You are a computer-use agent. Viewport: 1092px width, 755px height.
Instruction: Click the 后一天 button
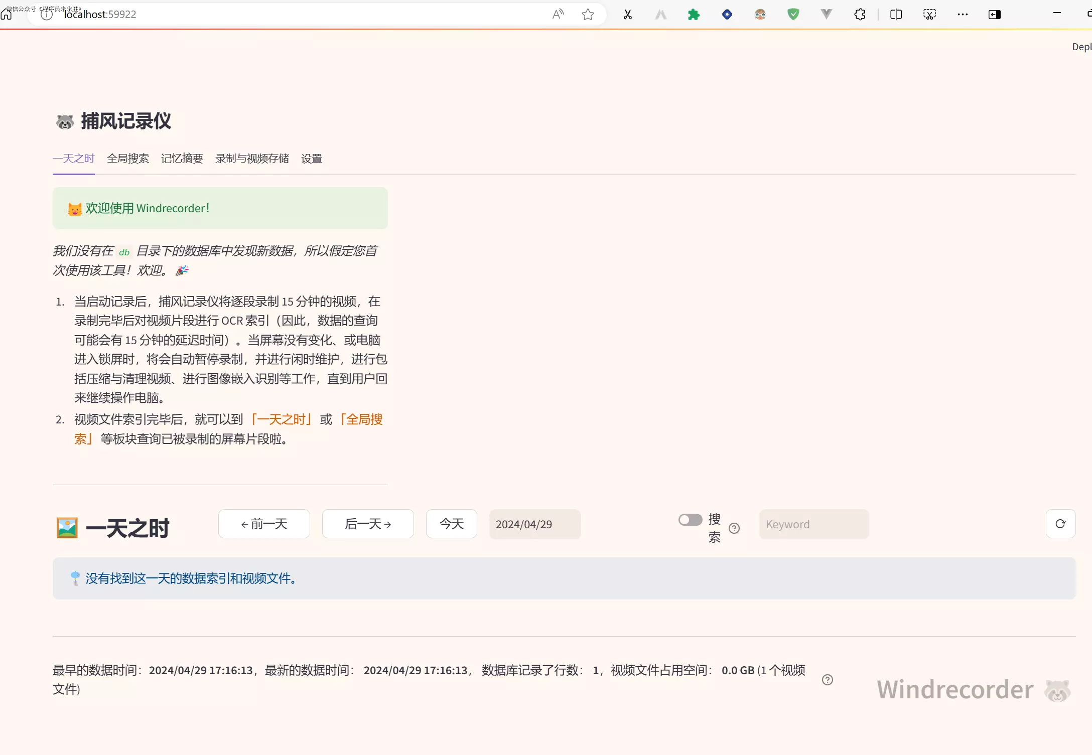(368, 524)
